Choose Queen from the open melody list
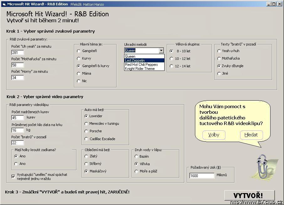Viewport: 284px width, 205px height. coord(145,56)
